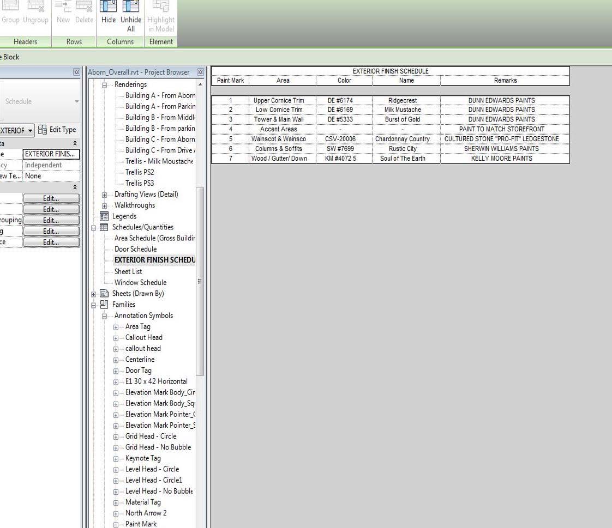This screenshot has height=528, width=612.
Task: Click the Highlight in Model icon
Action: click(x=161, y=7)
